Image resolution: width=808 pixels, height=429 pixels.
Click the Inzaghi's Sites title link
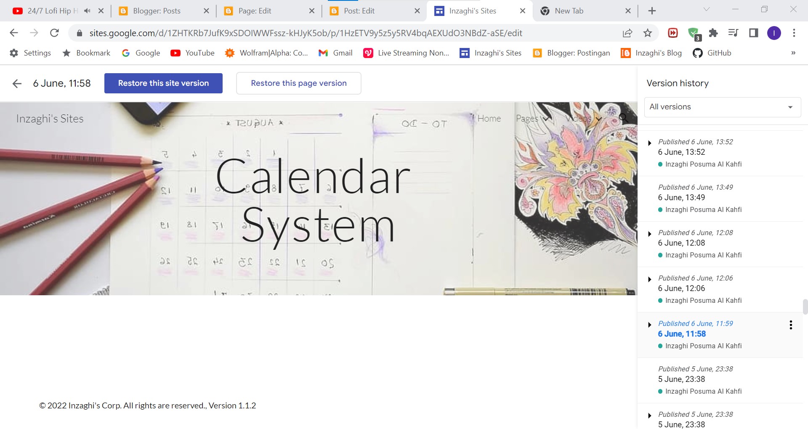point(50,119)
